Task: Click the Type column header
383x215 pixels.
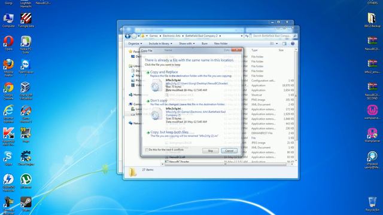Action: 254,50
